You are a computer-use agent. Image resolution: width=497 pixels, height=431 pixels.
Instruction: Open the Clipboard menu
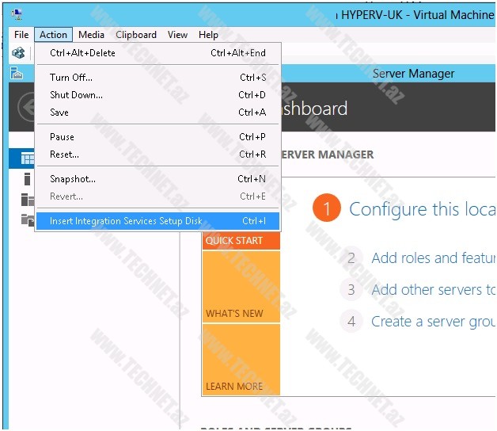pos(136,35)
